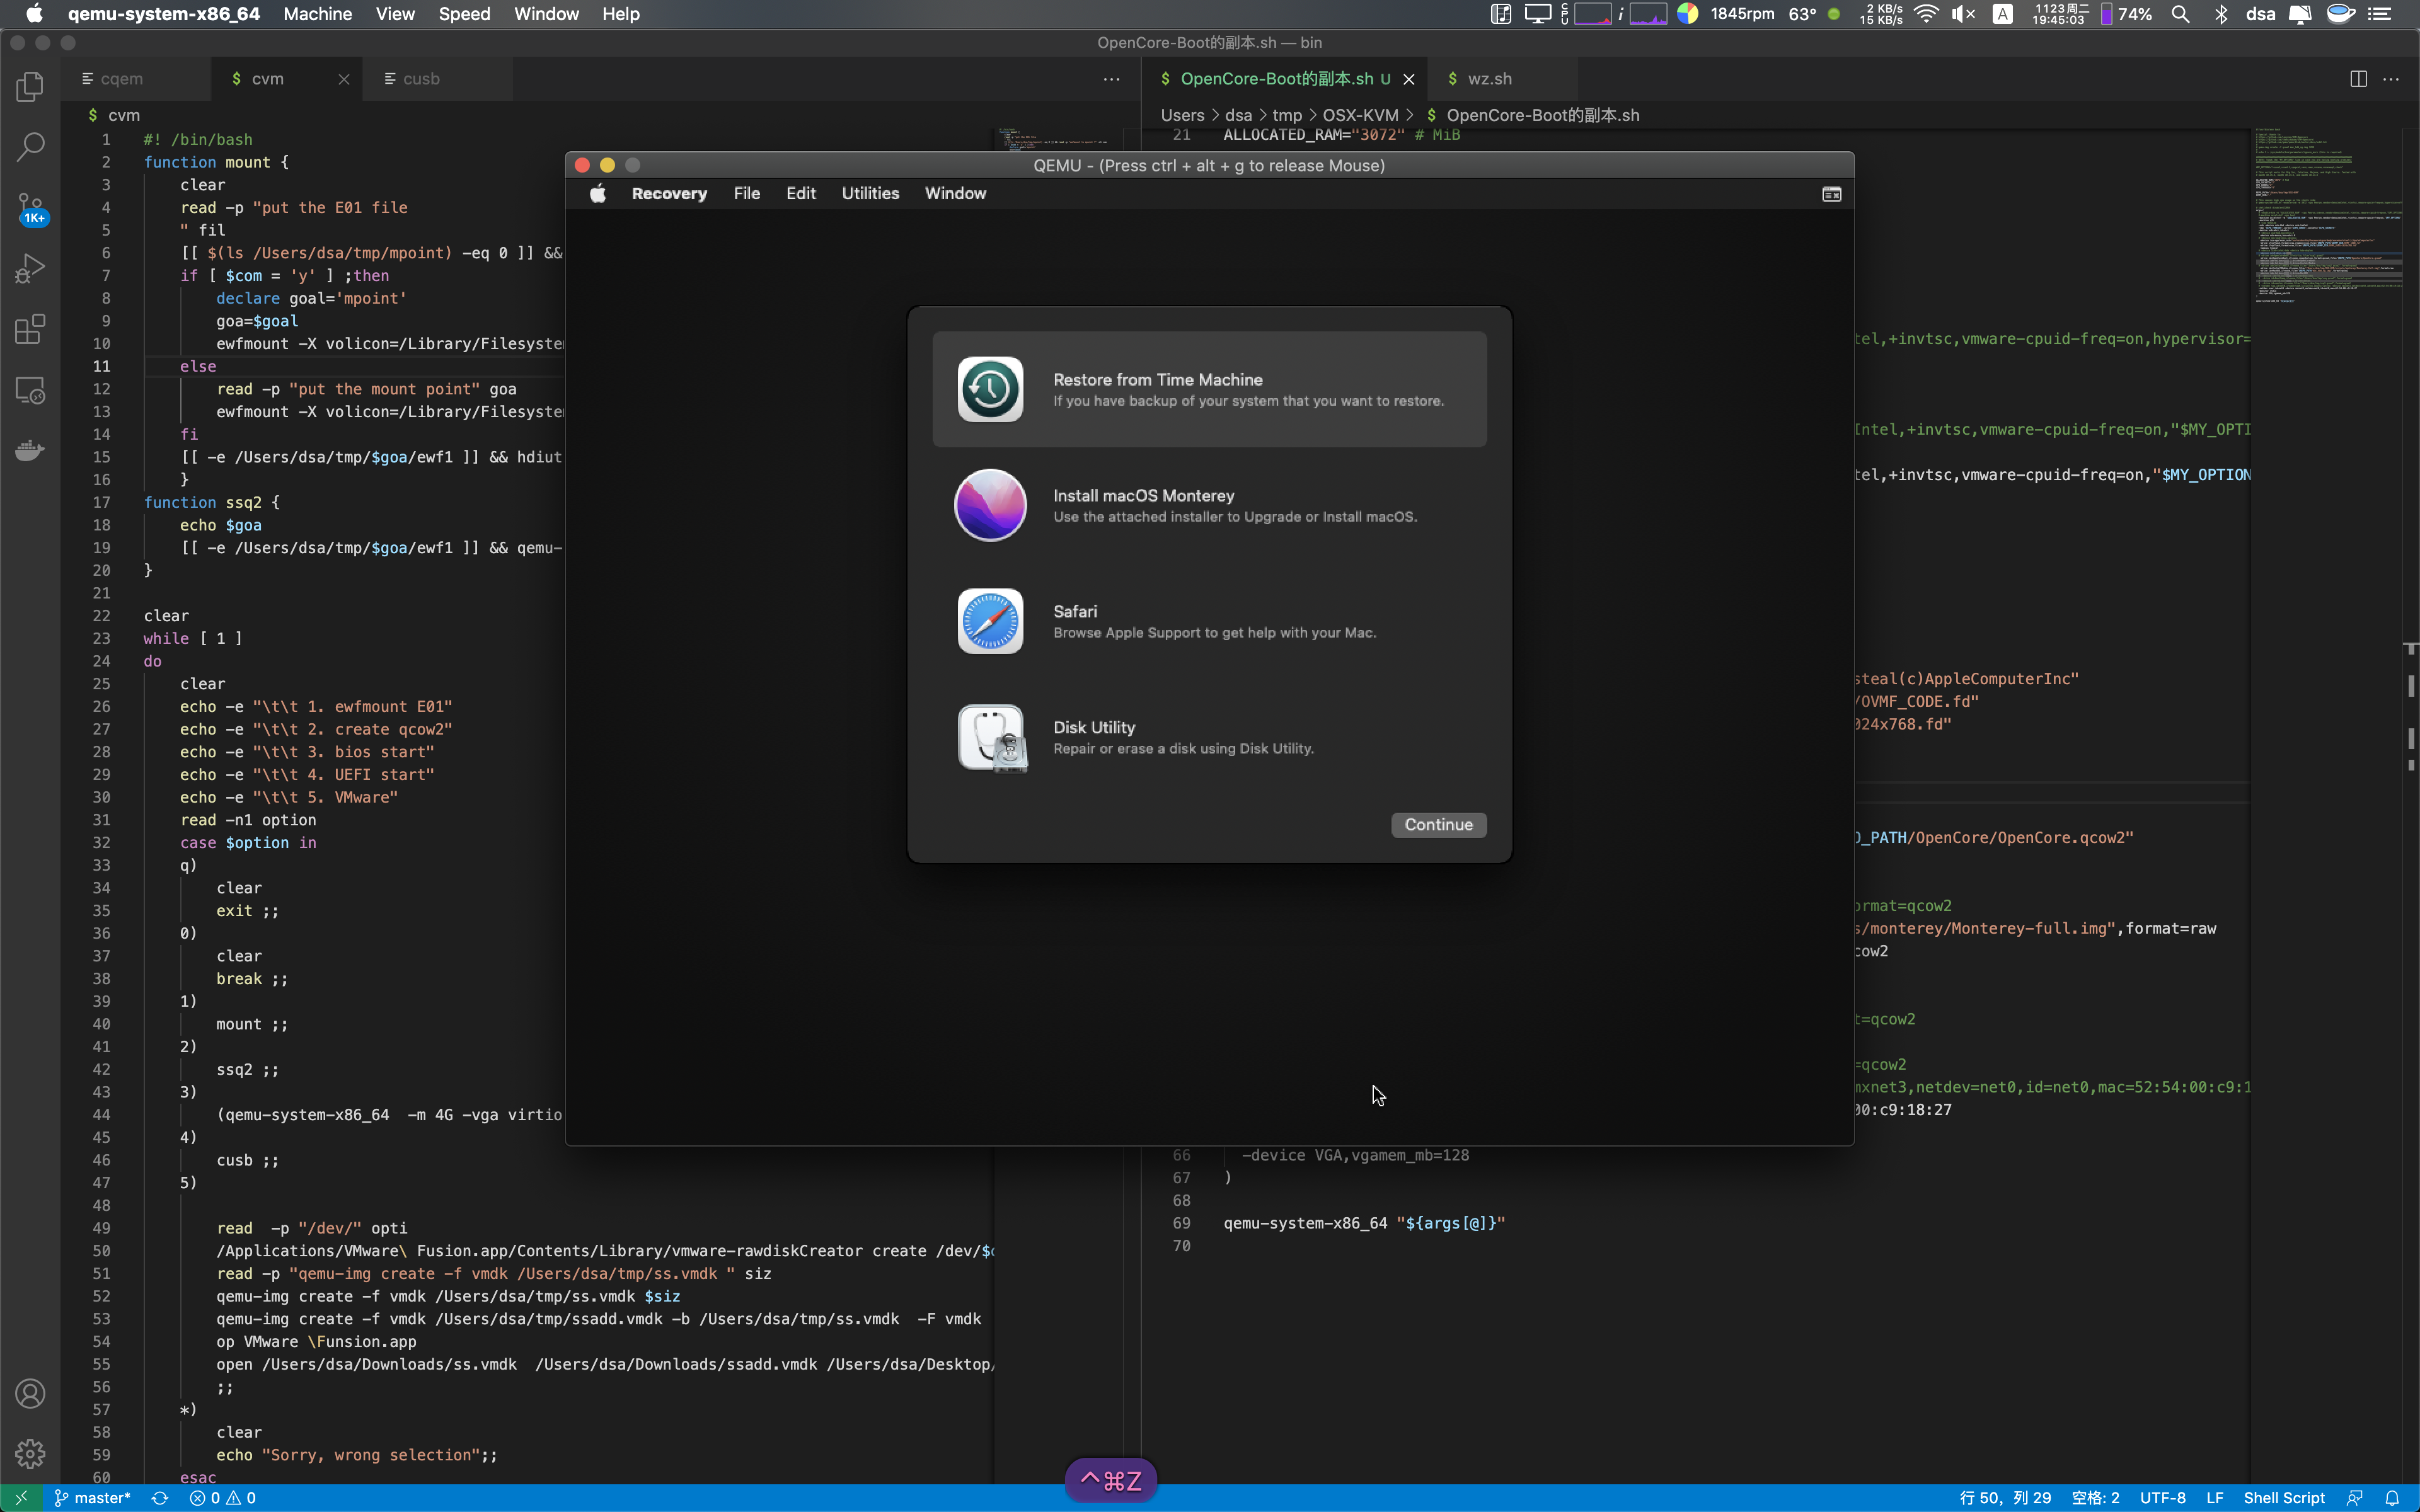Viewport: 2420px width, 1512px height.
Task: Open the Extensions view
Action: click(30, 329)
